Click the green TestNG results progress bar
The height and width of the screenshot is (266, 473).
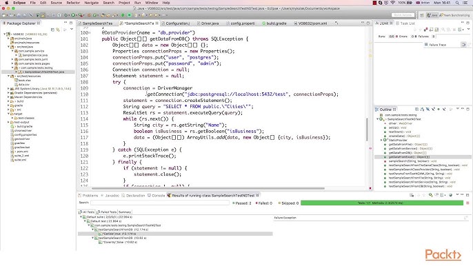382,203
